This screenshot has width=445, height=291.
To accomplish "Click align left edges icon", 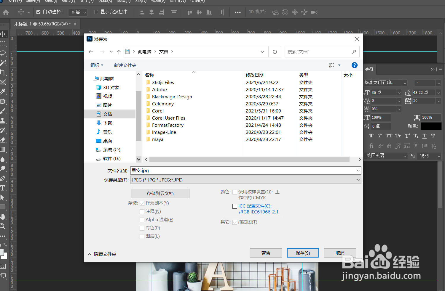I will (x=142, y=12).
